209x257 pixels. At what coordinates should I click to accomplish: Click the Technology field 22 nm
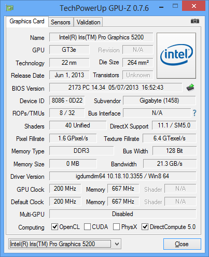[x=69, y=63]
